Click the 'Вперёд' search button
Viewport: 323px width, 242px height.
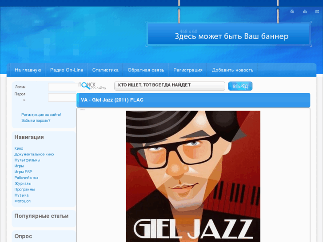tap(240, 86)
